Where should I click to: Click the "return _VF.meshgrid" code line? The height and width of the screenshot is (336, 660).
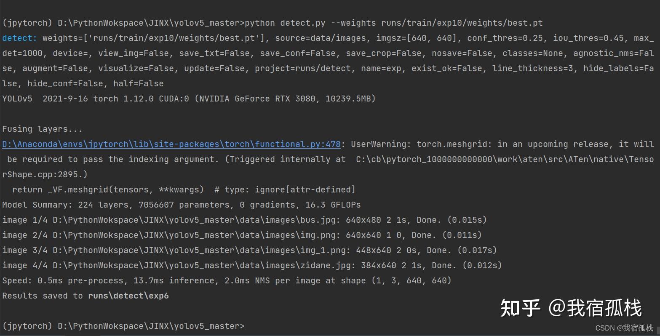click(184, 190)
